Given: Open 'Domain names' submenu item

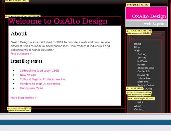Looking at the screenshot, I should 142,63.
